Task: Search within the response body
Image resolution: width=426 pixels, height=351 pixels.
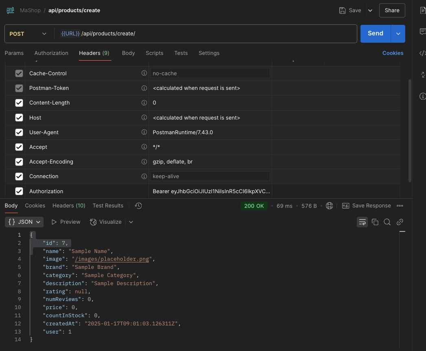Action: (x=387, y=222)
